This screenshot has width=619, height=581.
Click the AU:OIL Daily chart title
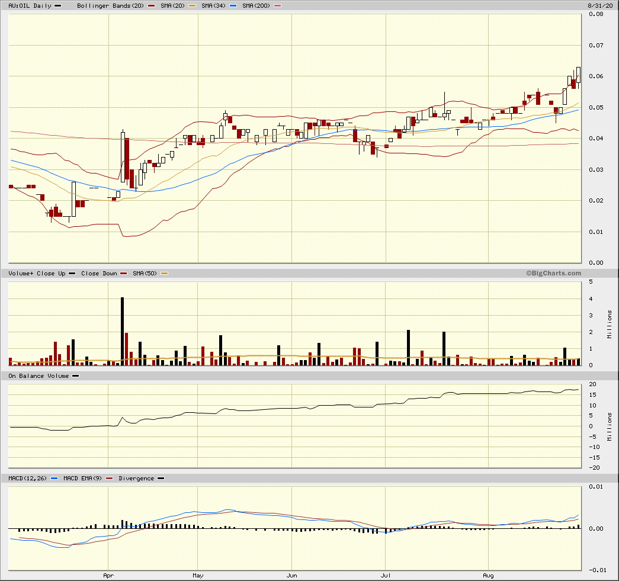point(30,5)
